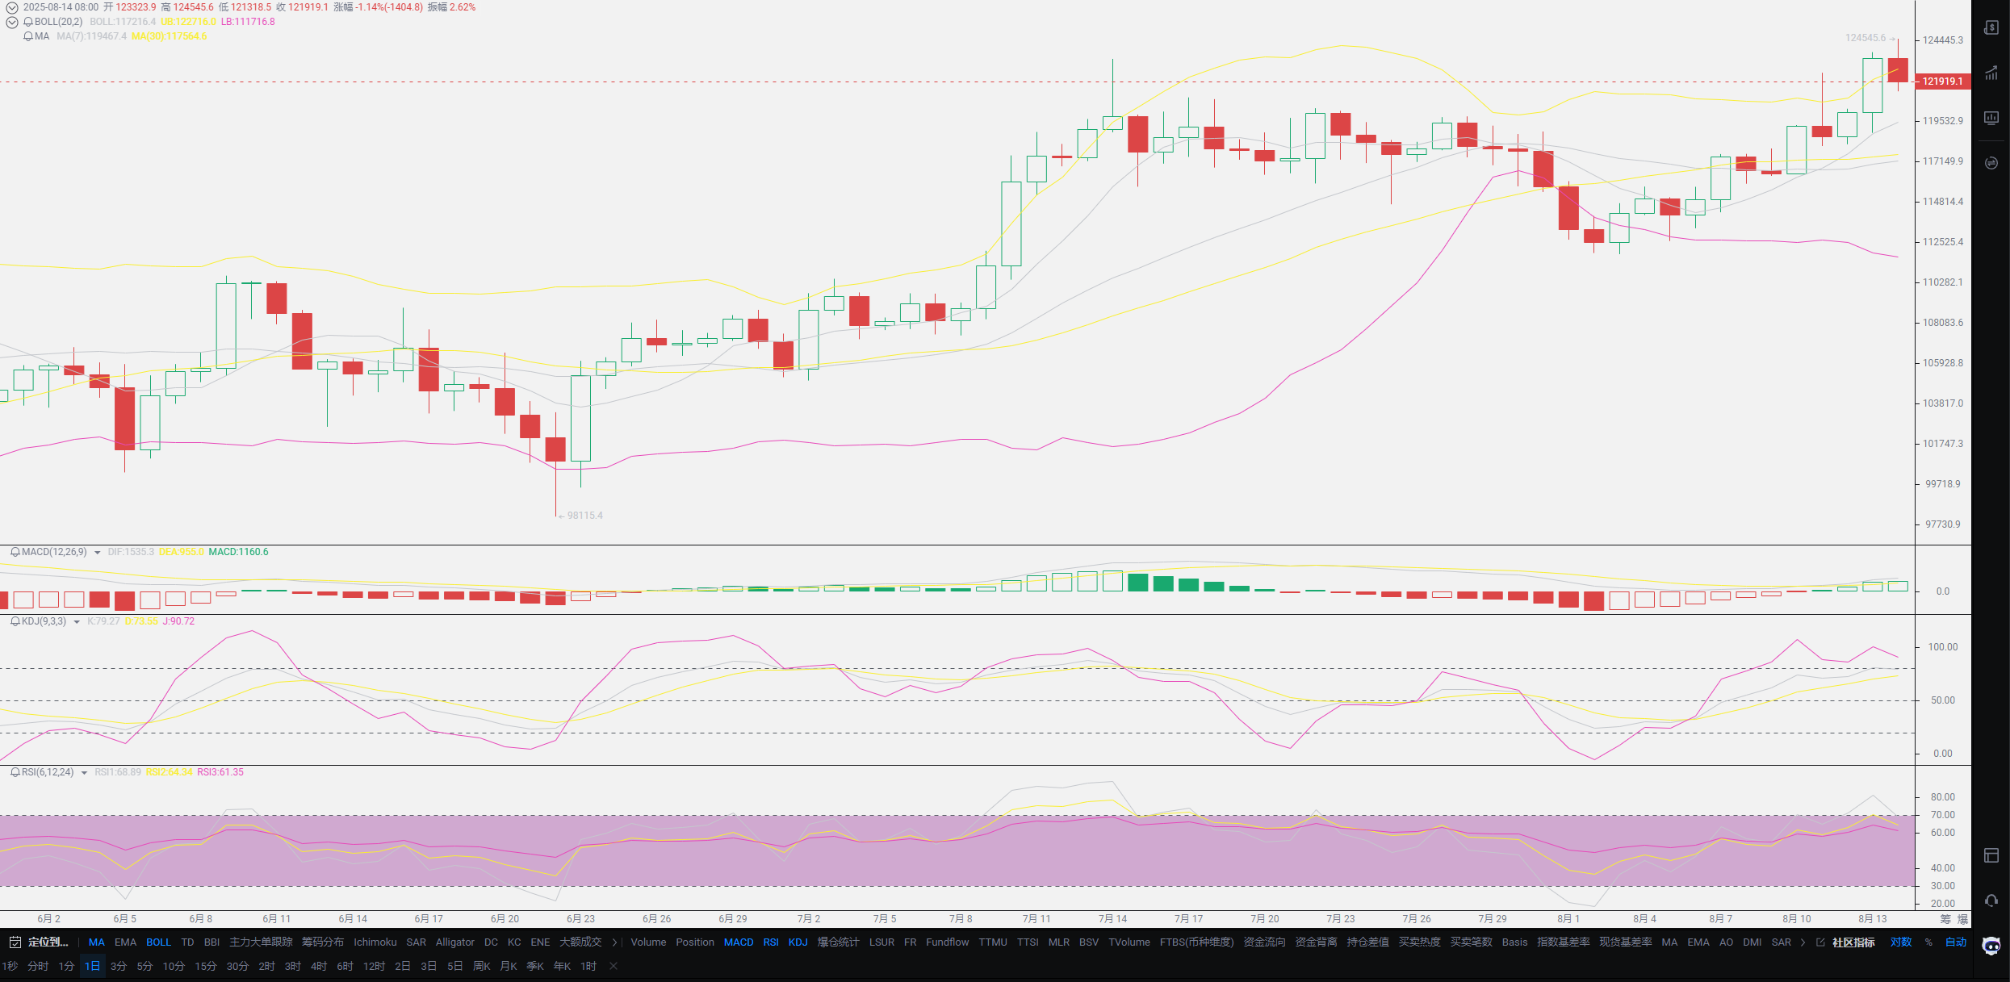Viewport: 2010px width, 982px height.
Task: Toggle the BOLL indicator
Action: point(158,942)
